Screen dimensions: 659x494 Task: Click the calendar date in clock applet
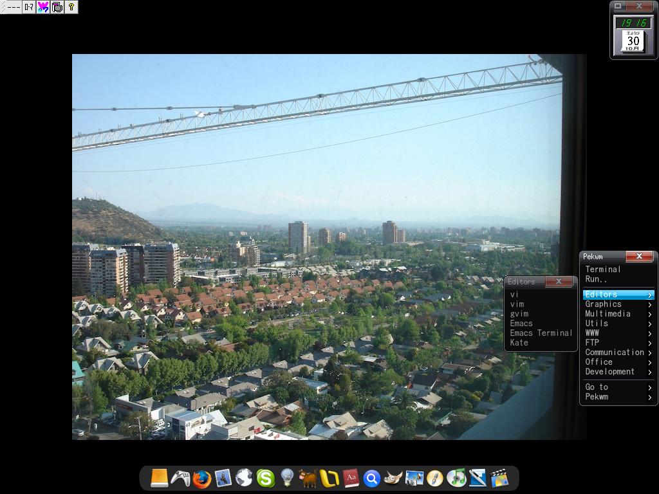633,42
